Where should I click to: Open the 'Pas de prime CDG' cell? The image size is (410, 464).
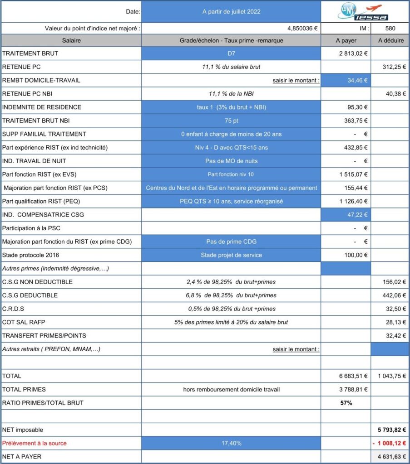tap(231, 242)
